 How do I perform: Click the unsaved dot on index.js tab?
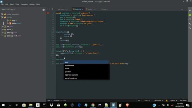point(83,9)
